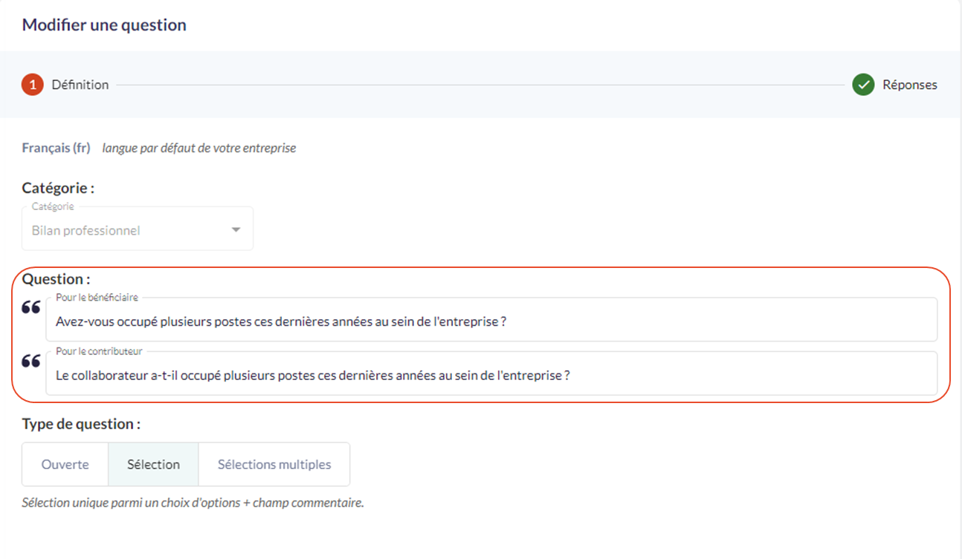962x559 pixels.
Task: Click the red step 1 circle icon
Action: click(x=33, y=85)
